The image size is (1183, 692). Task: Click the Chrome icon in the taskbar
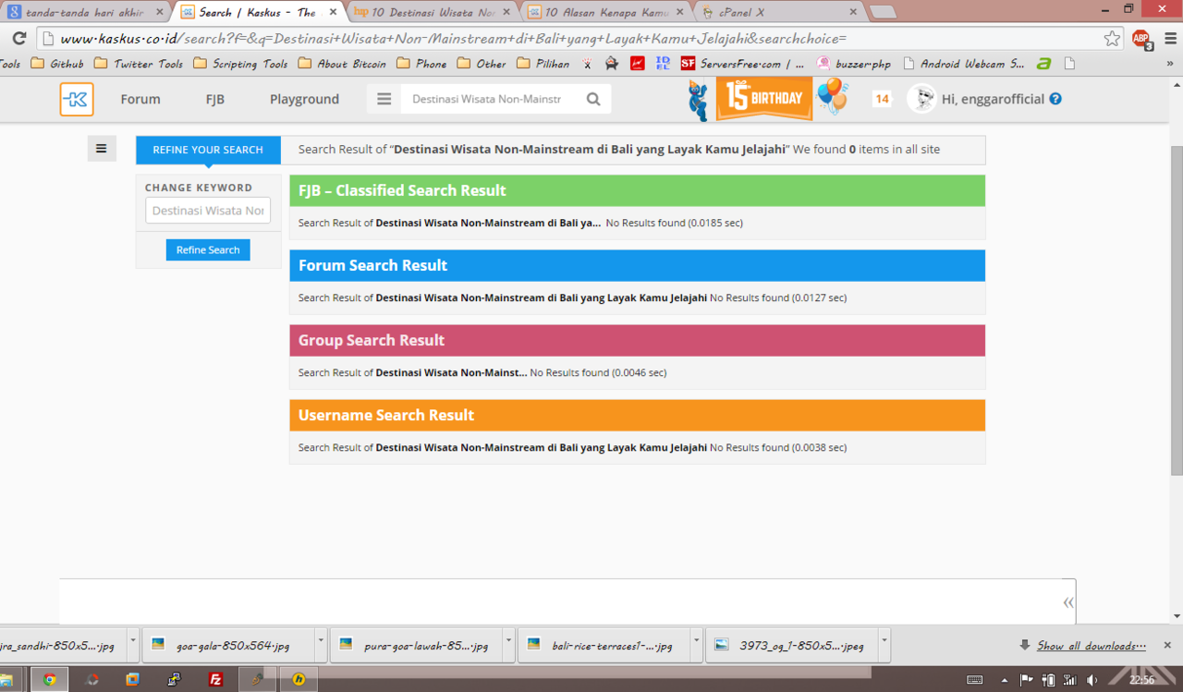[49, 679]
